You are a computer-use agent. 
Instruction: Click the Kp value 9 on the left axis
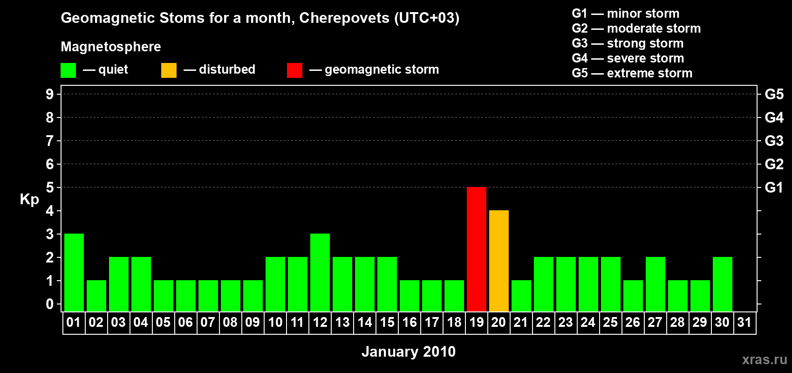pos(50,94)
